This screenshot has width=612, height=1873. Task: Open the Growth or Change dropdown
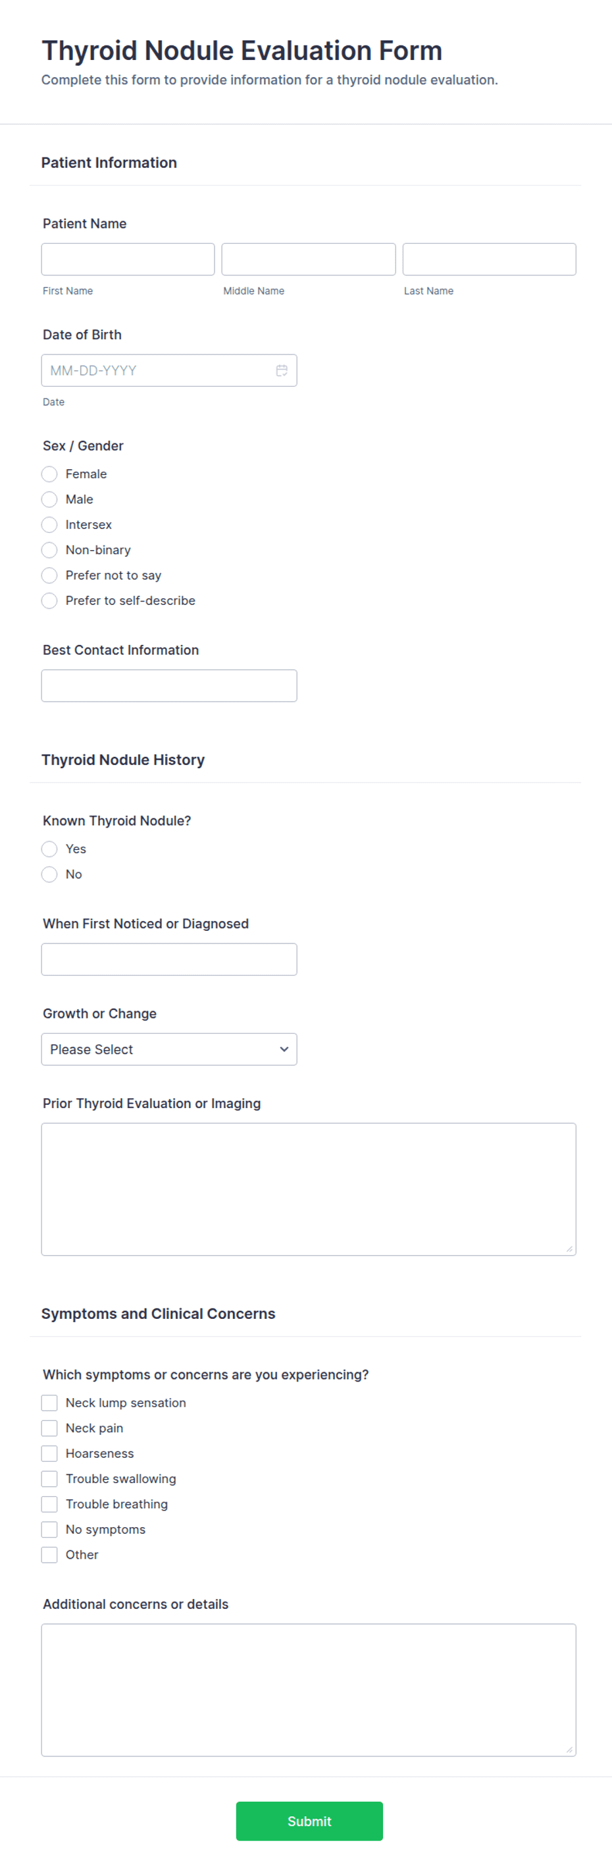pos(169,1049)
